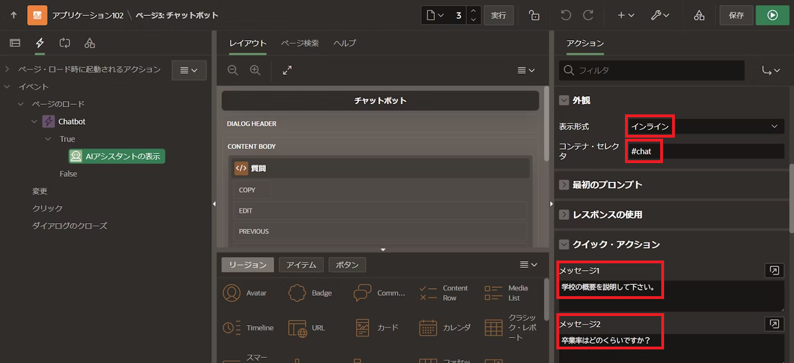
Task: Switch to the レイアウト tab
Action: point(248,43)
